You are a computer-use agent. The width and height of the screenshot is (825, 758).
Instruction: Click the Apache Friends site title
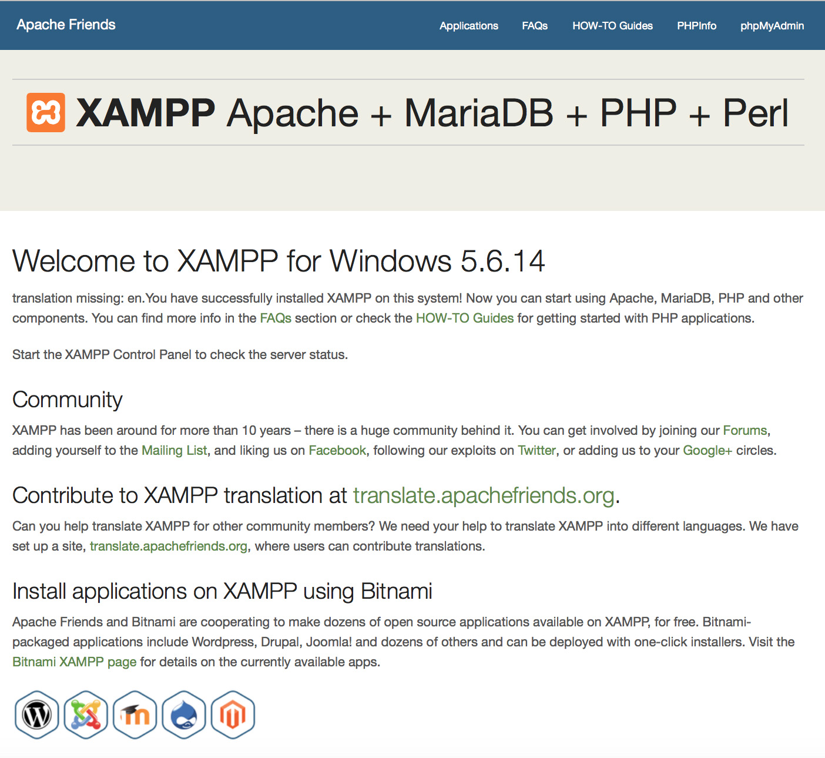click(66, 25)
